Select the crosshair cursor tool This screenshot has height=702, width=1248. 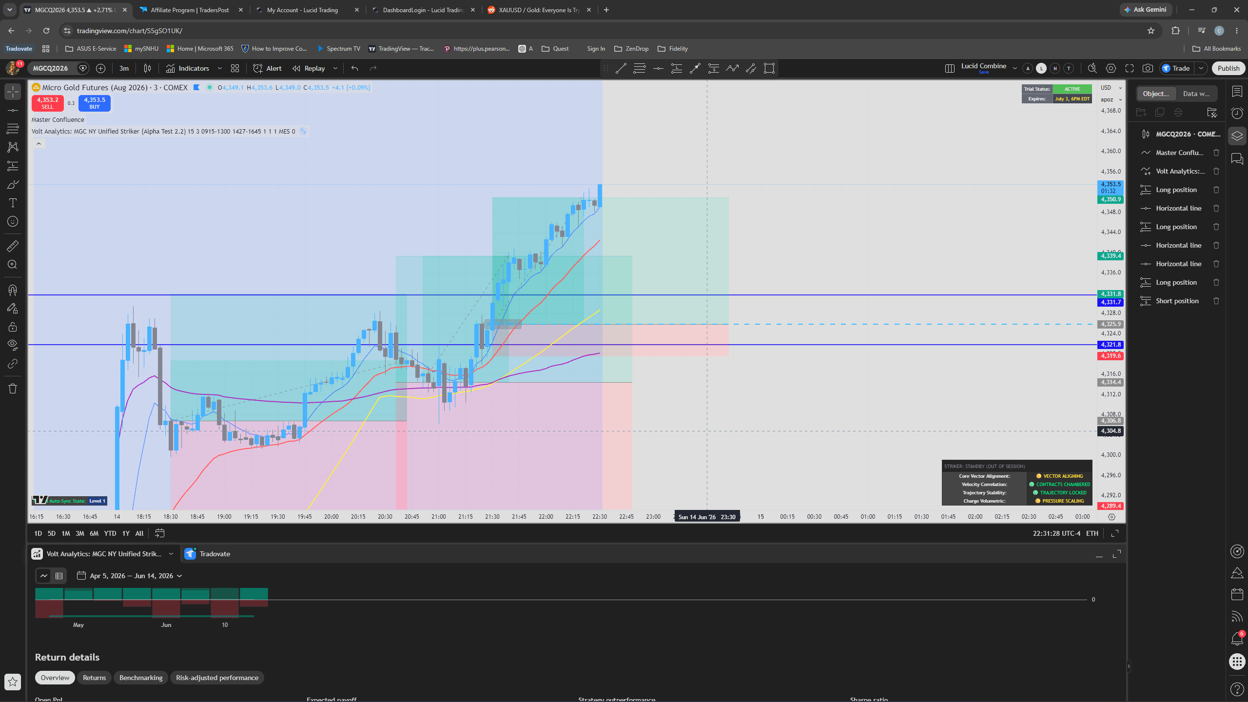[13, 91]
